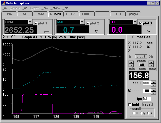The width and height of the screenshot is (161, 123).
Task: Select the y scroll radio button
Action: (x=141, y=113)
